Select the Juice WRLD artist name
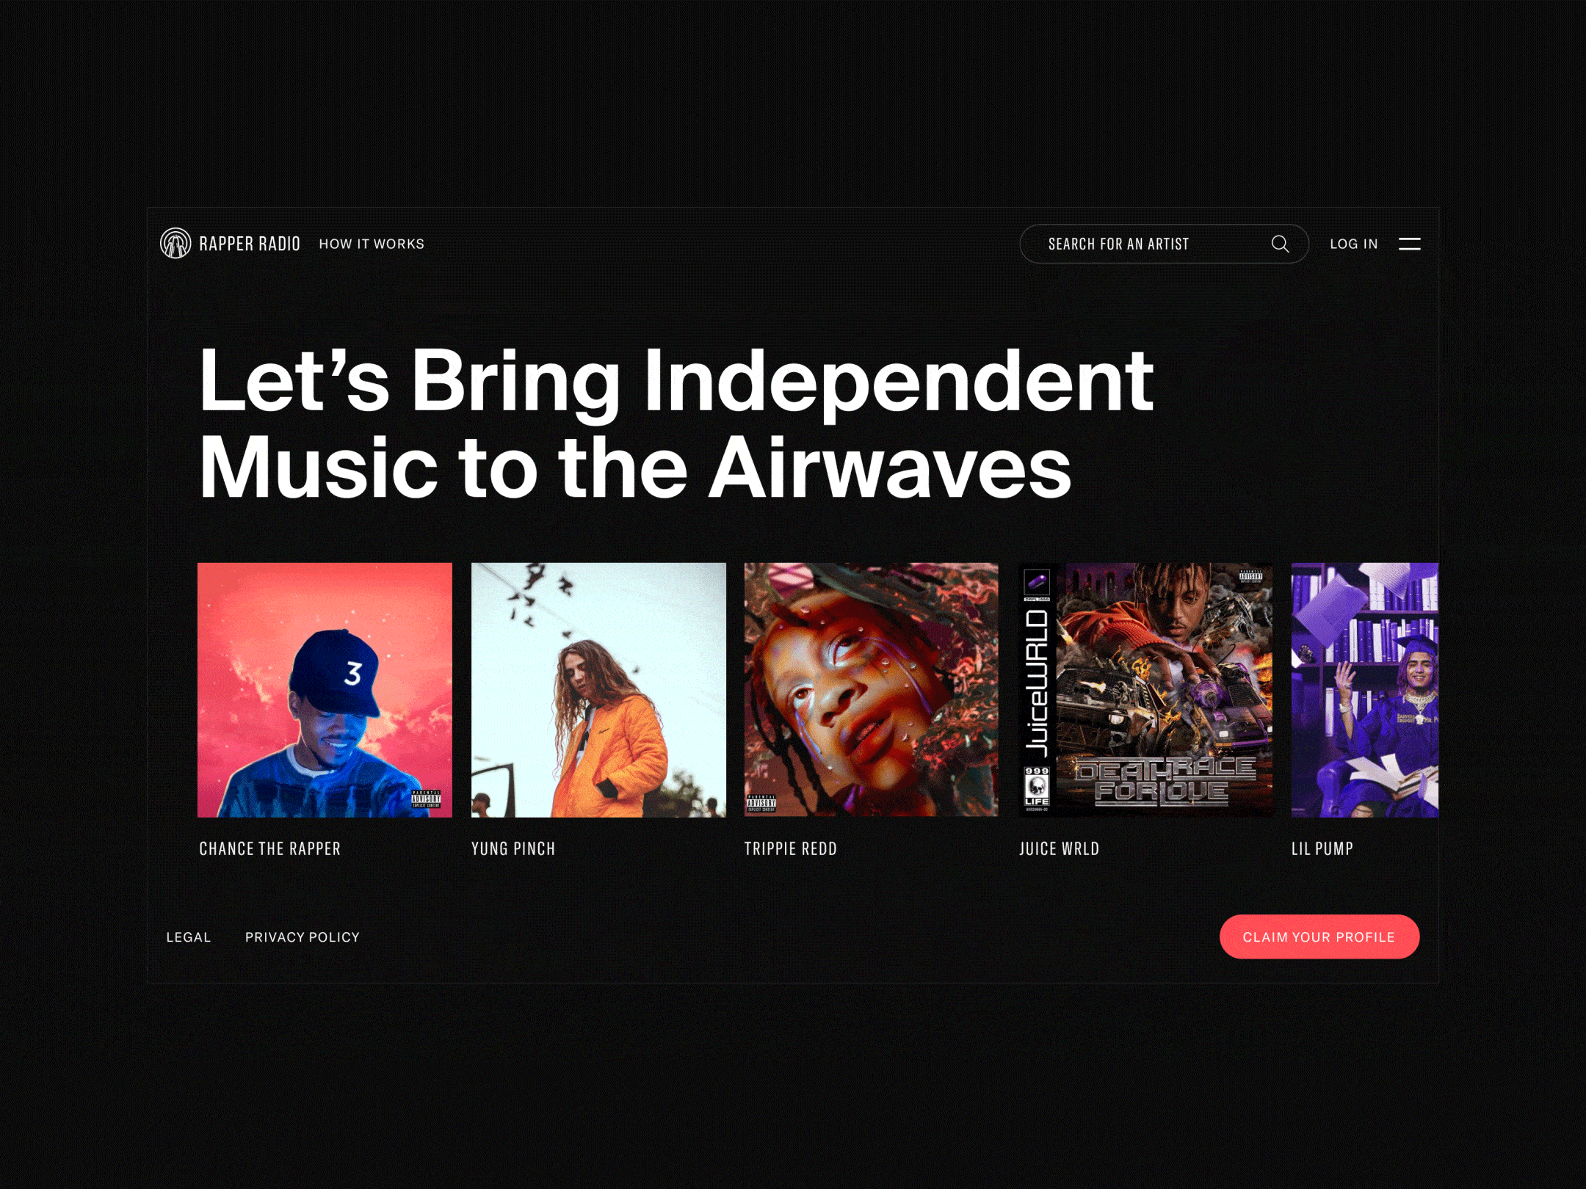Screen dimensions: 1586x1189 [x=1060, y=848]
